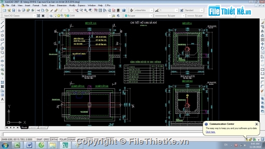Open the Express menu
This screenshot has width=265, height=149.
[x=82, y=5]
